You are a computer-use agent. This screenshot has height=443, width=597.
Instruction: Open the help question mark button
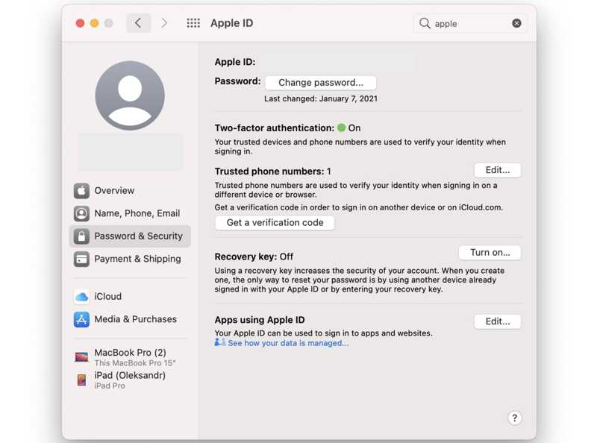[x=514, y=418]
